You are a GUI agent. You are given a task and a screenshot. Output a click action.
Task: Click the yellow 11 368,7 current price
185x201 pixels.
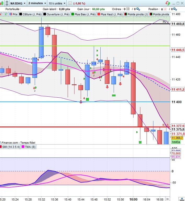pyautogui.click(x=177, y=138)
